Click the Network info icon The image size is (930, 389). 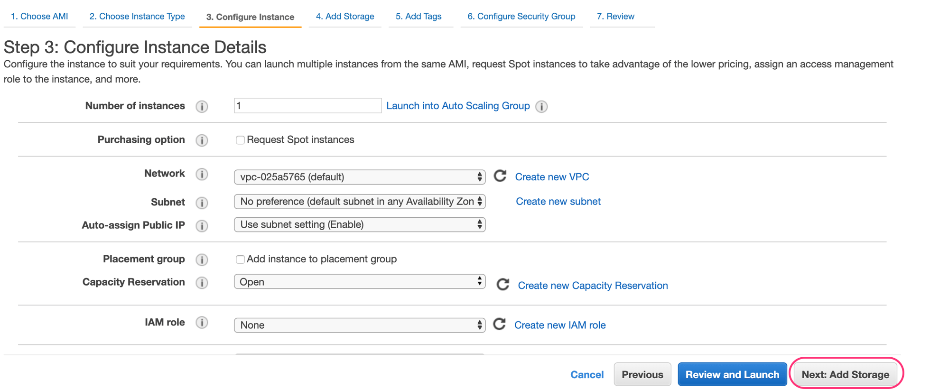click(x=202, y=174)
